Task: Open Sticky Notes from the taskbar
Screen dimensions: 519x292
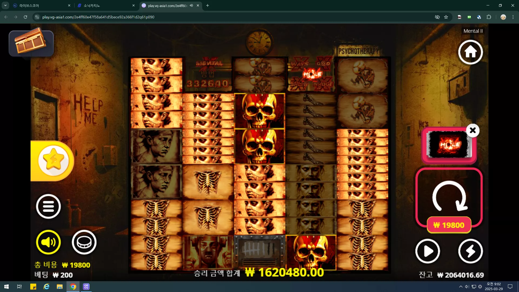Action: click(x=33, y=287)
